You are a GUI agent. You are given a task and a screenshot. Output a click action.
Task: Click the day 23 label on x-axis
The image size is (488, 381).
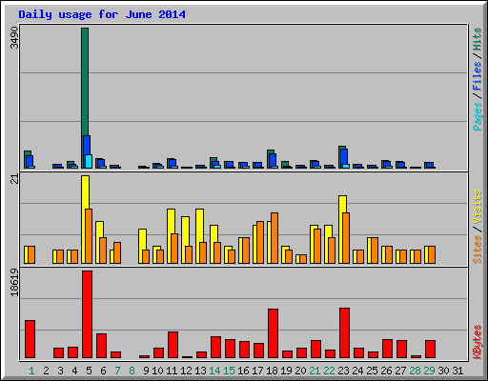[343, 371]
